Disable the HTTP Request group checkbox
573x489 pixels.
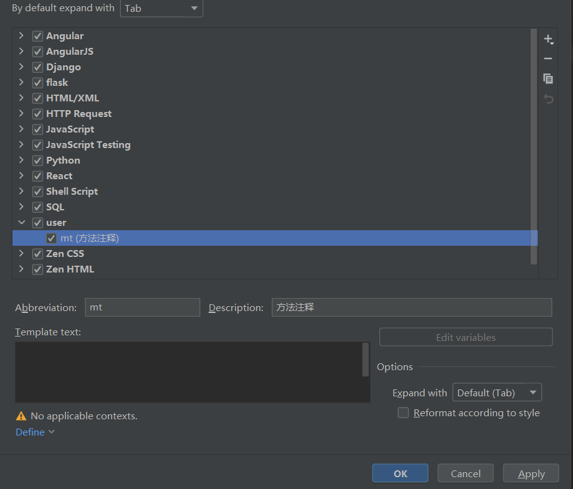click(x=37, y=114)
